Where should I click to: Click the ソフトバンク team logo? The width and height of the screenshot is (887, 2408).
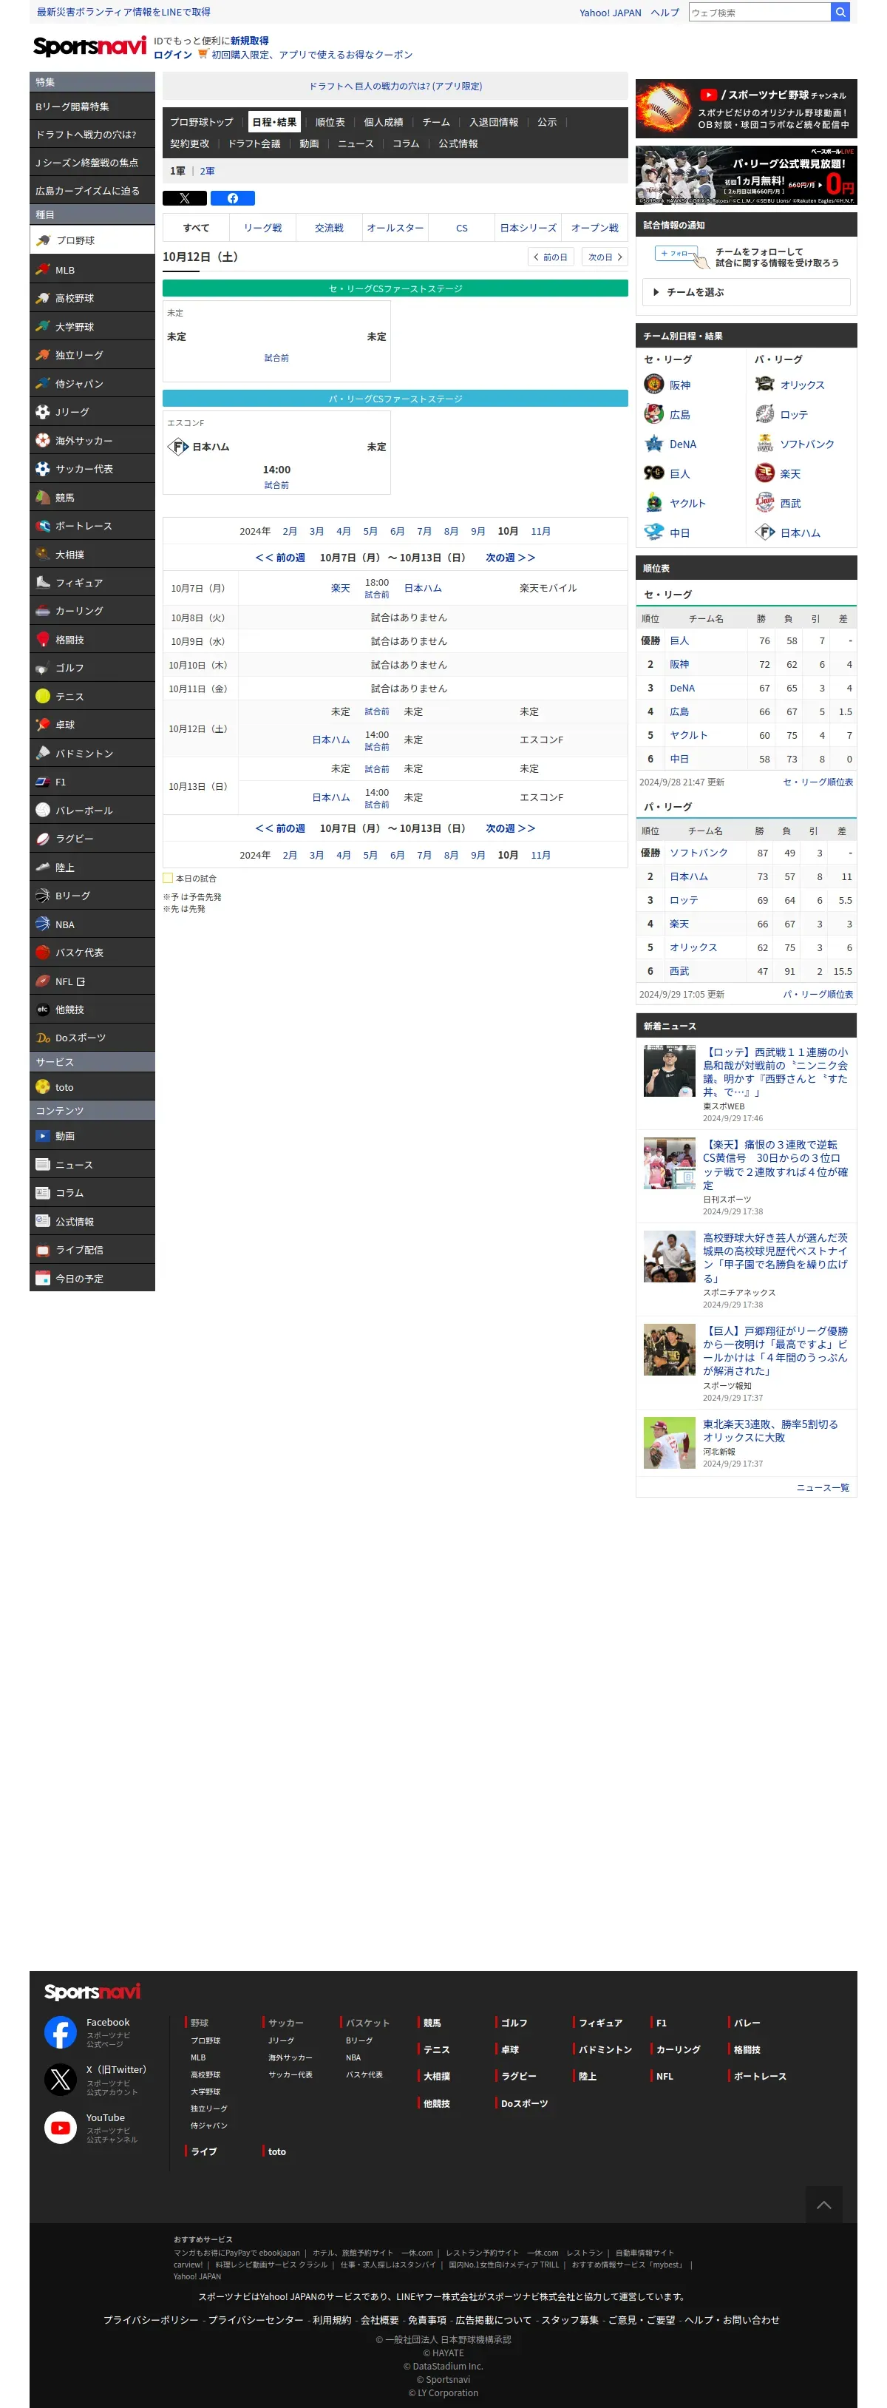pyautogui.click(x=764, y=443)
